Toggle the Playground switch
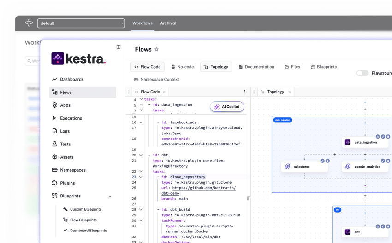Viewport: 392px width, 243px height. coord(362,73)
